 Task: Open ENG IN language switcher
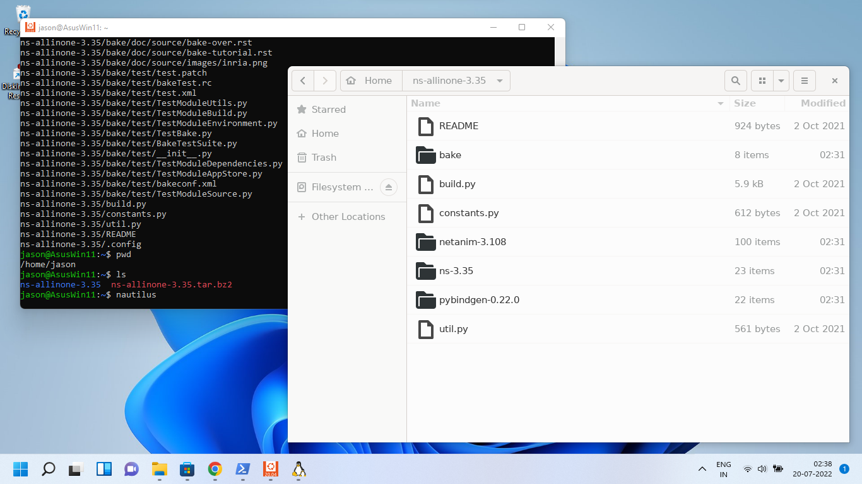tap(724, 469)
